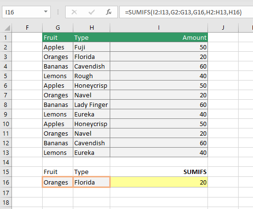Viewport: 253px width, 209px height.
Task: Click the green Type header cell
Action: click(92, 37)
